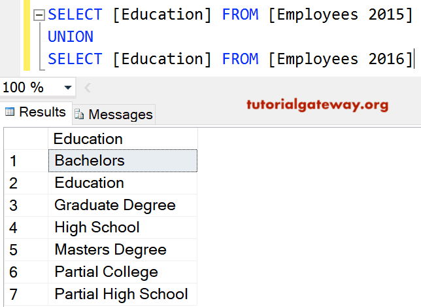Open the 100 % zoom dropdown
The height and width of the screenshot is (307, 421).
coord(68,87)
